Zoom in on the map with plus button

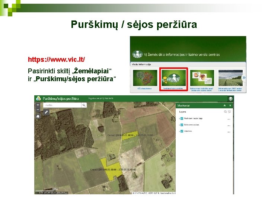[x=38, y=105]
